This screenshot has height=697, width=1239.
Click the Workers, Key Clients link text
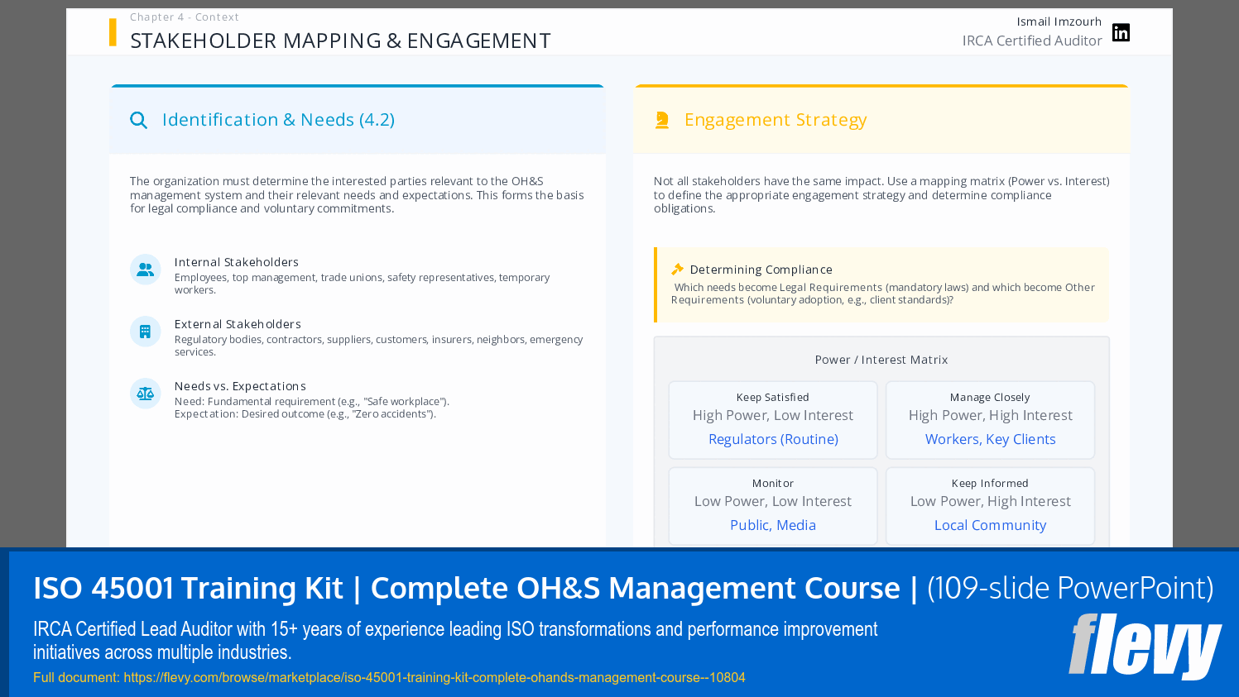[x=990, y=438]
